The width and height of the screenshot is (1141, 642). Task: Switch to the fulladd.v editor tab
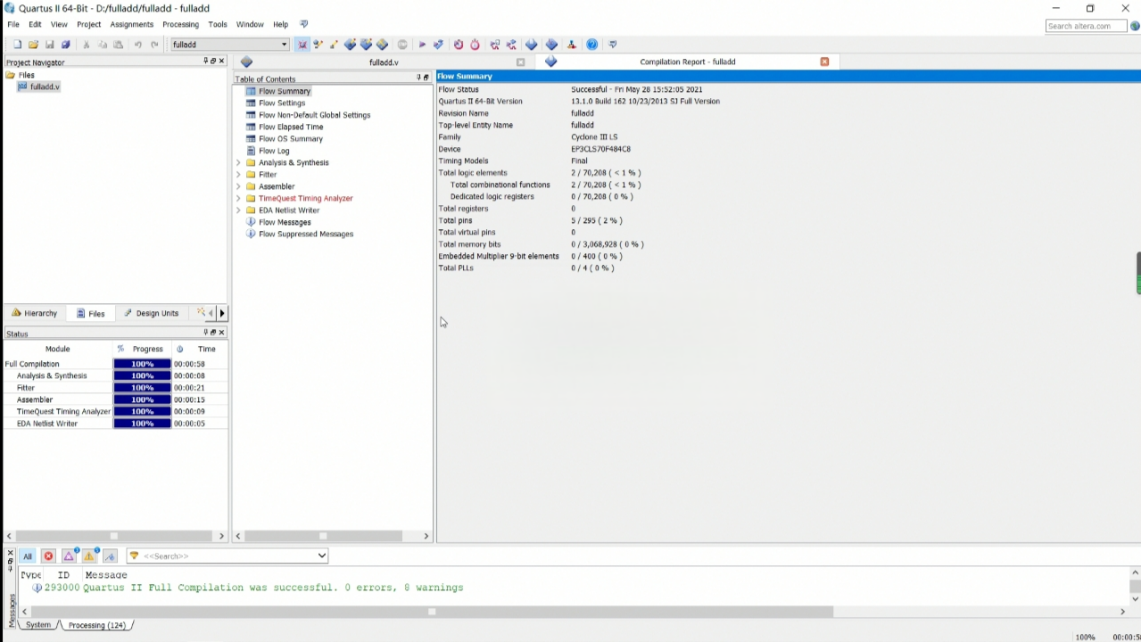click(x=384, y=62)
